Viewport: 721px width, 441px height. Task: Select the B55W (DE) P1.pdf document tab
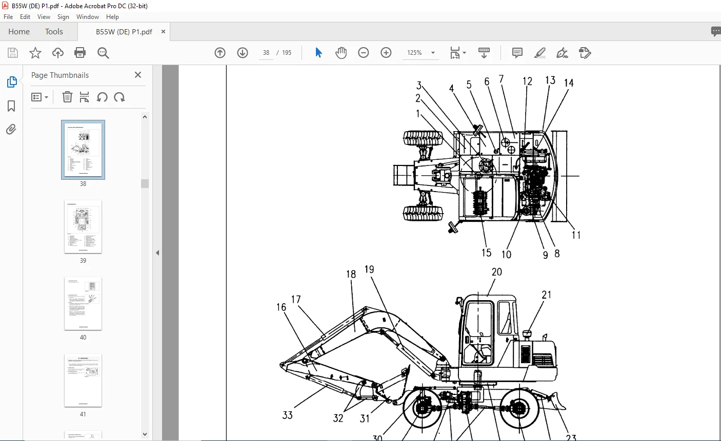click(x=124, y=32)
